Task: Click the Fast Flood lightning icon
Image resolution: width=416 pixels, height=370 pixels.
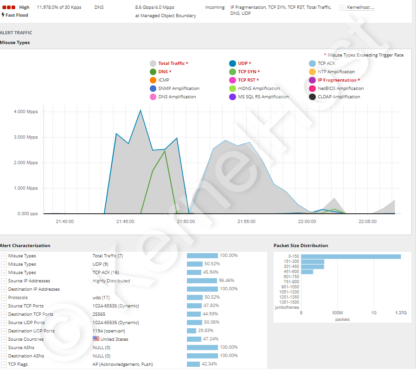Action: pos(3,15)
